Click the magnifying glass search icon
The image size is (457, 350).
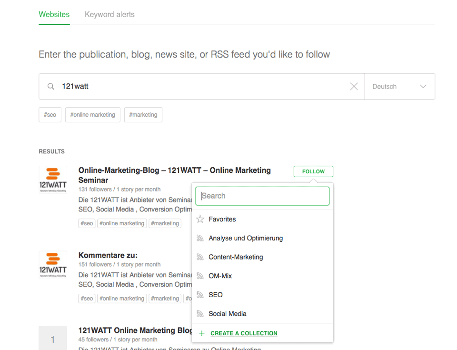click(51, 86)
